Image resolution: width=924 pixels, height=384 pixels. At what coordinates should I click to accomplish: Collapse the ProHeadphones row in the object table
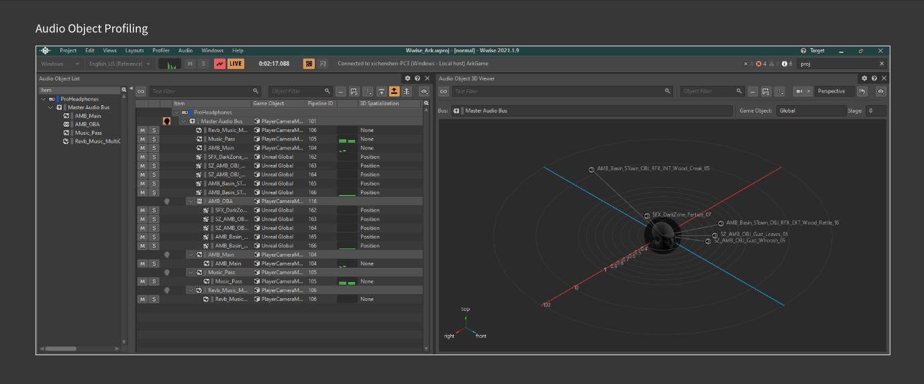pyautogui.click(x=176, y=113)
